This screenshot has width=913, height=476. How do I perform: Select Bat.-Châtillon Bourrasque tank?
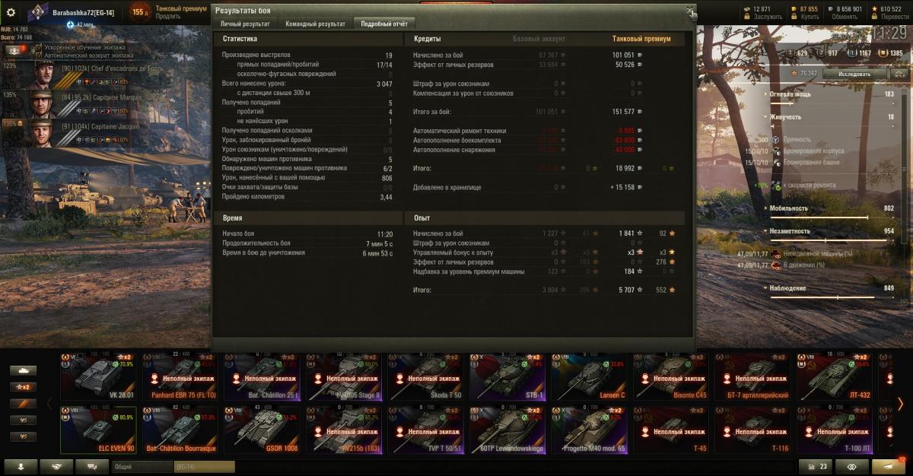pos(180,430)
